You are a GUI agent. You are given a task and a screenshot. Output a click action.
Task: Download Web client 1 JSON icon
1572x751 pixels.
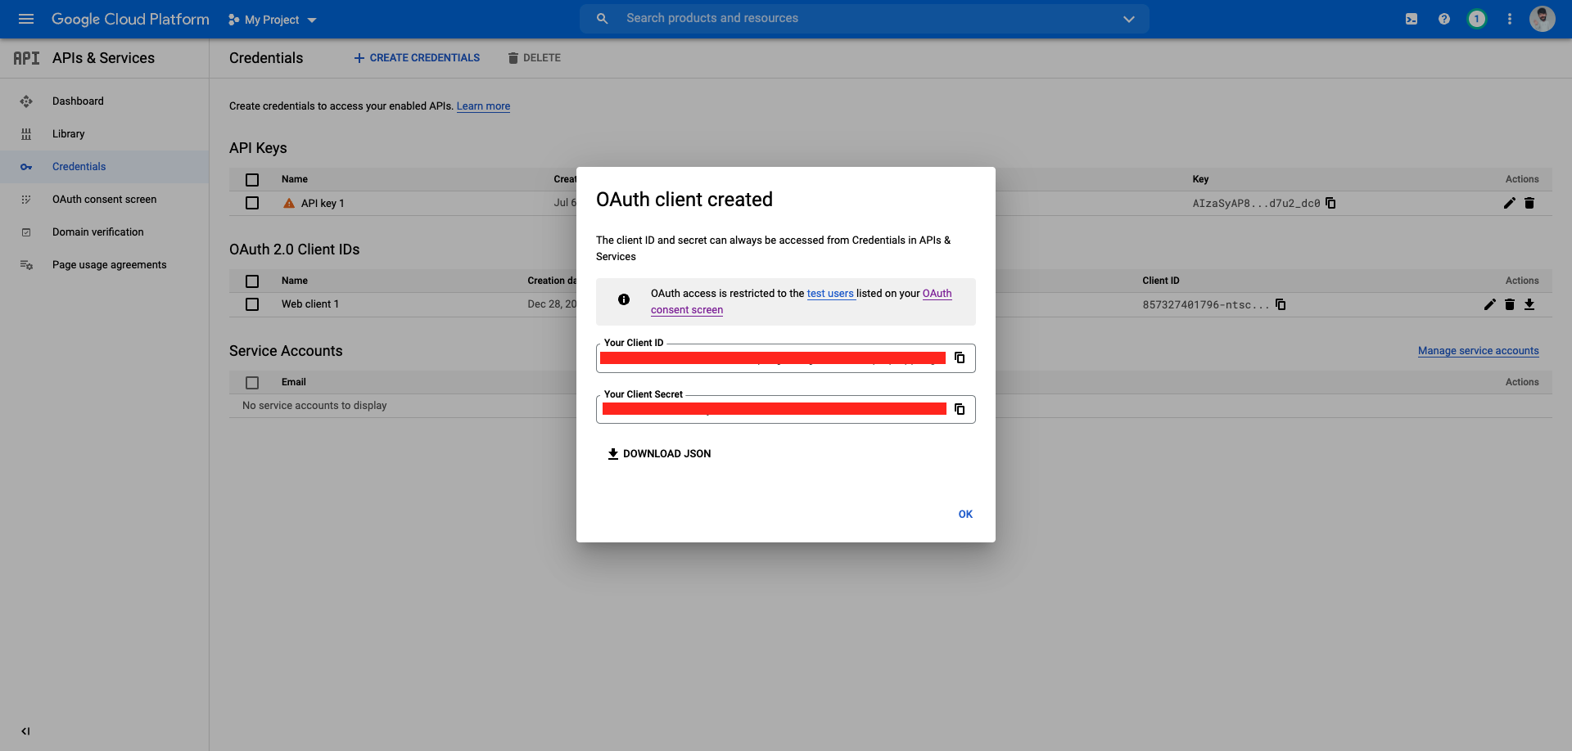click(x=1529, y=304)
